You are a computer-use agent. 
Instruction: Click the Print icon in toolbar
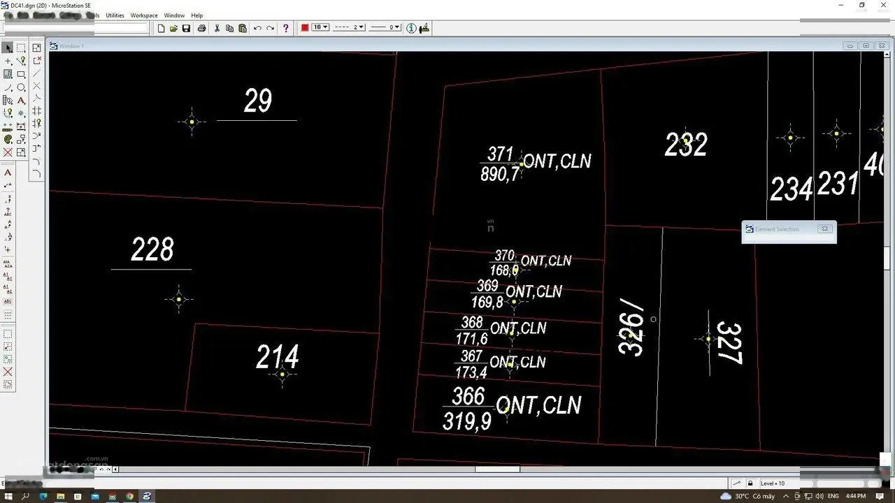[201, 28]
